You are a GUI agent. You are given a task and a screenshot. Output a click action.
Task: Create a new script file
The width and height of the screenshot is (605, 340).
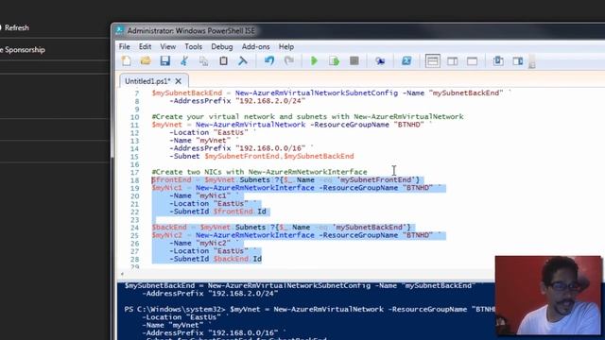tap(126, 60)
